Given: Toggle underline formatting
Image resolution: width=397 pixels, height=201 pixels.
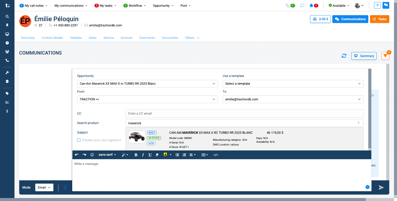Looking at the screenshot, I should 150,155.
